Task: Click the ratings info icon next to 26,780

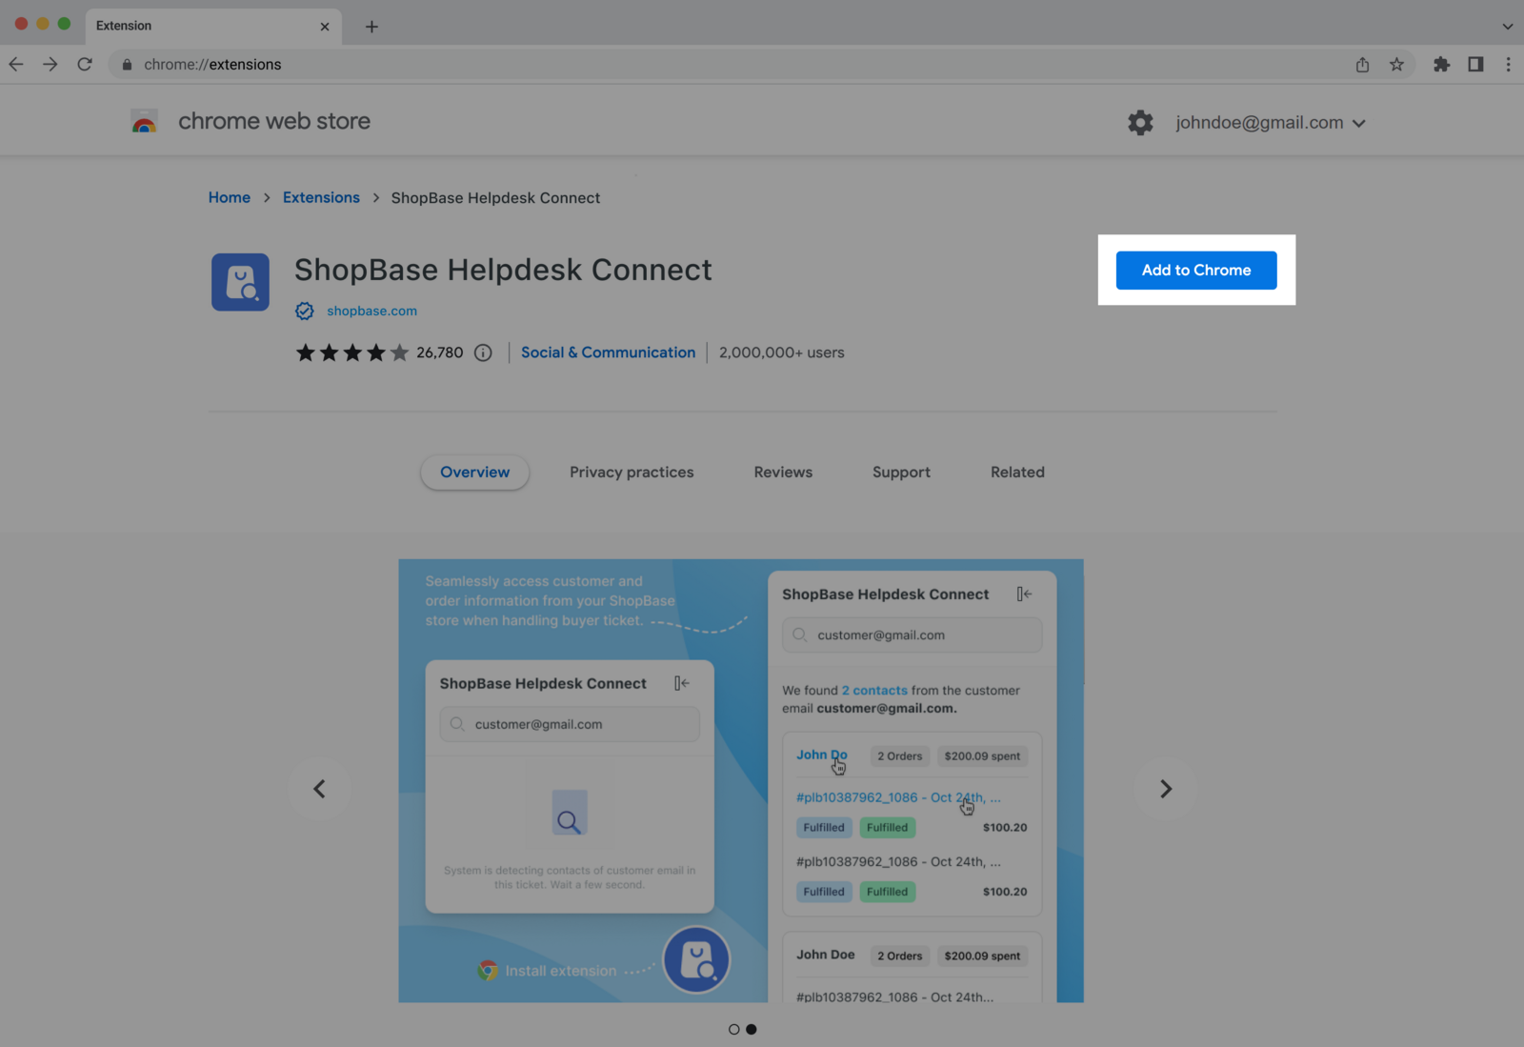Action: pos(483,352)
